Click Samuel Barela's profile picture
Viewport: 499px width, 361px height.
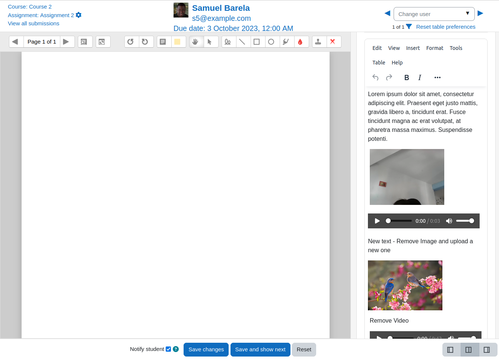(x=181, y=10)
